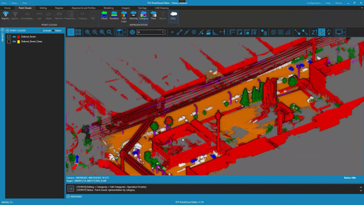Select the Elevation representation icon

pyautogui.click(x=114, y=14)
